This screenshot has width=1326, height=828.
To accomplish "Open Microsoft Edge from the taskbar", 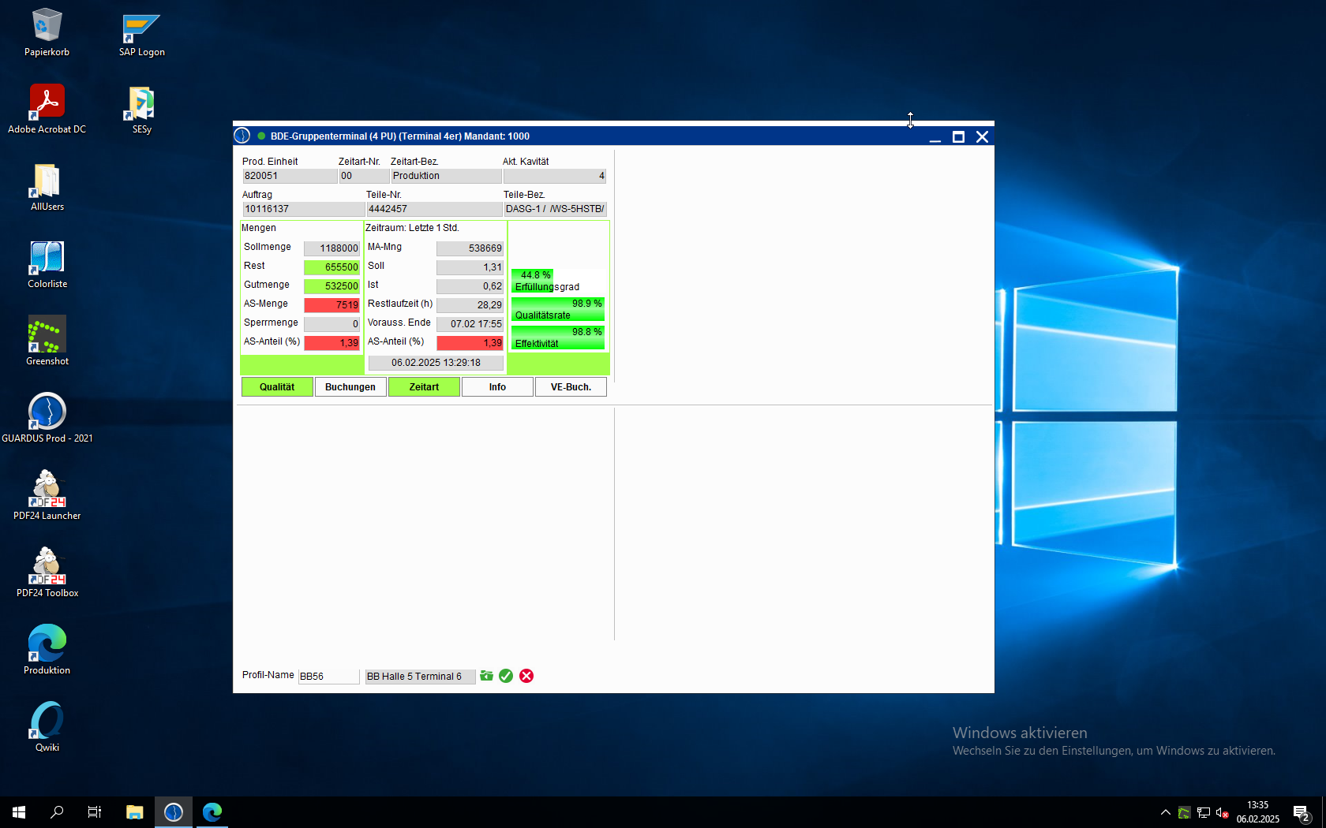I will (212, 811).
